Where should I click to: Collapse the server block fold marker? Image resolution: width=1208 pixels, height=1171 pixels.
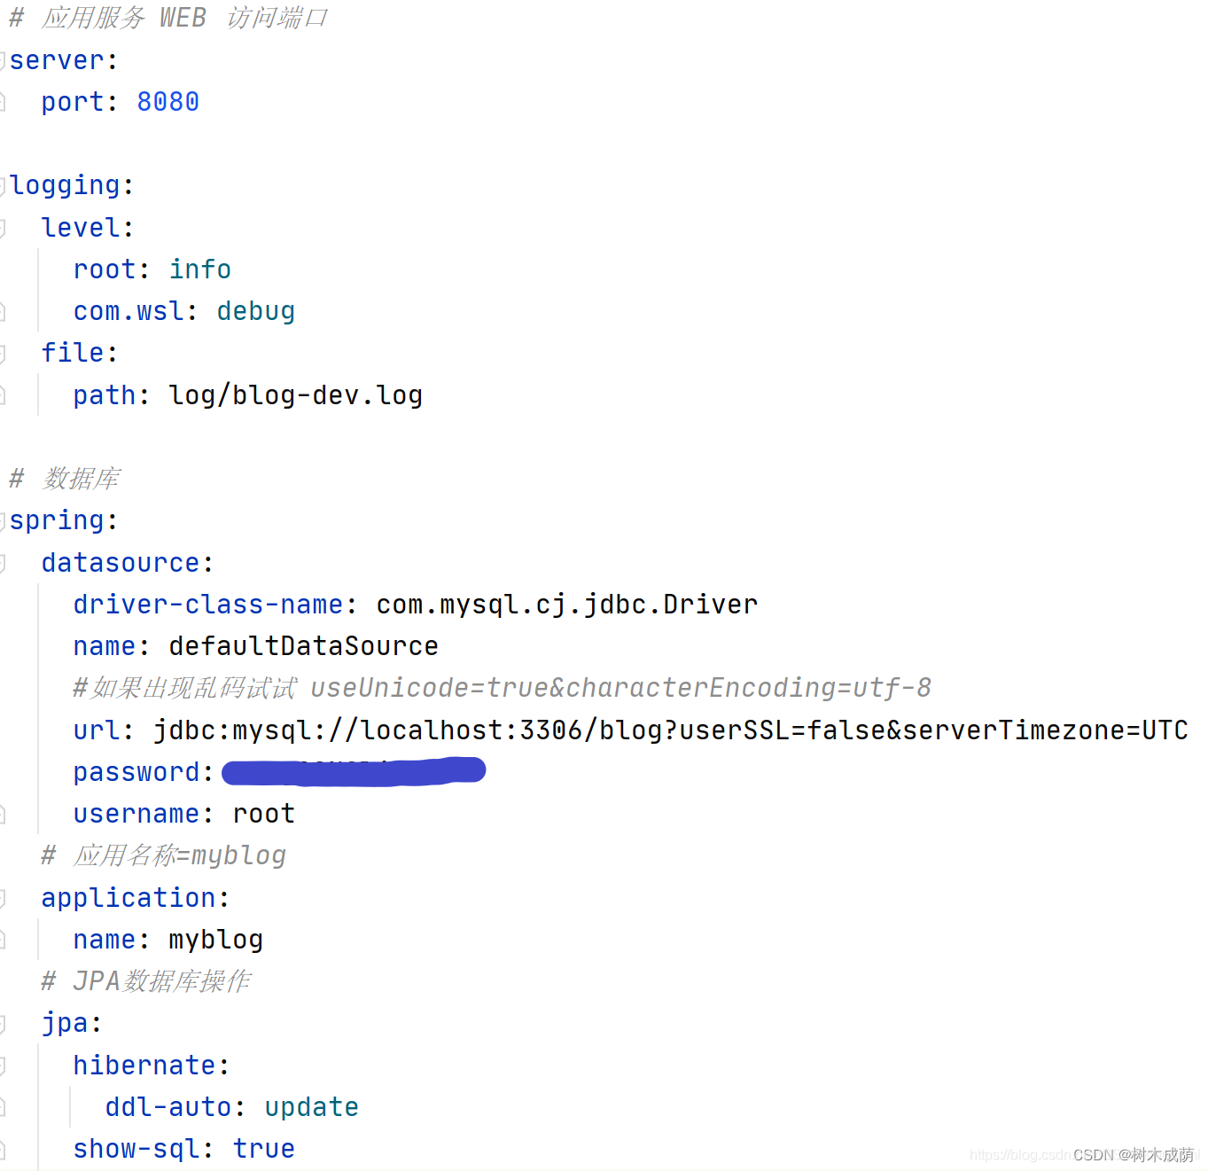tap(3, 60)
